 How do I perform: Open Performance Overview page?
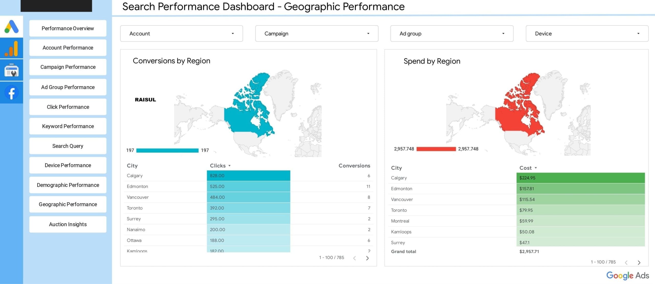(x=68, y=28)
